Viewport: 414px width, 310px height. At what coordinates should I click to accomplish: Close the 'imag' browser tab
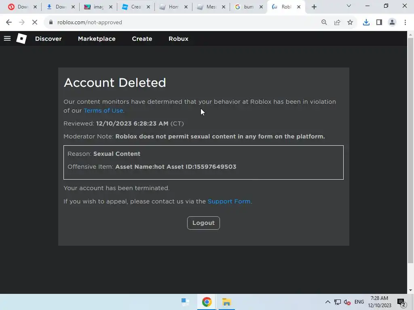coord(111,7)
